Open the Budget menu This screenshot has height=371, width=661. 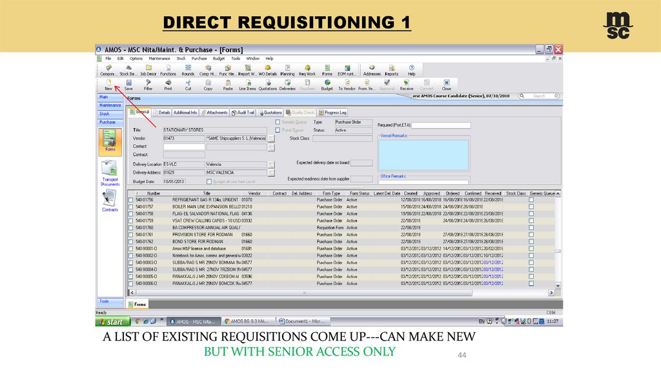(x=219, y=59)
